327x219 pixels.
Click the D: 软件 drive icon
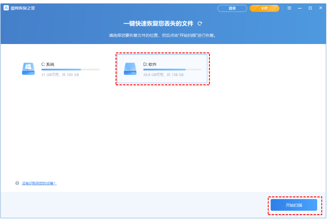tap(130, 69)
